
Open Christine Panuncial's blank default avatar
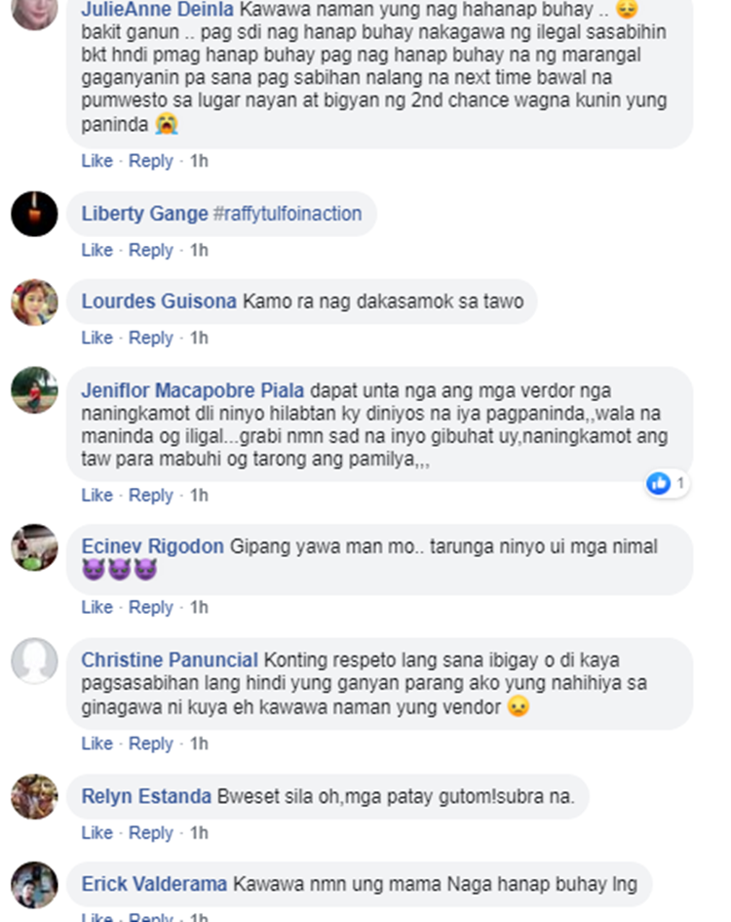point(34,661)
